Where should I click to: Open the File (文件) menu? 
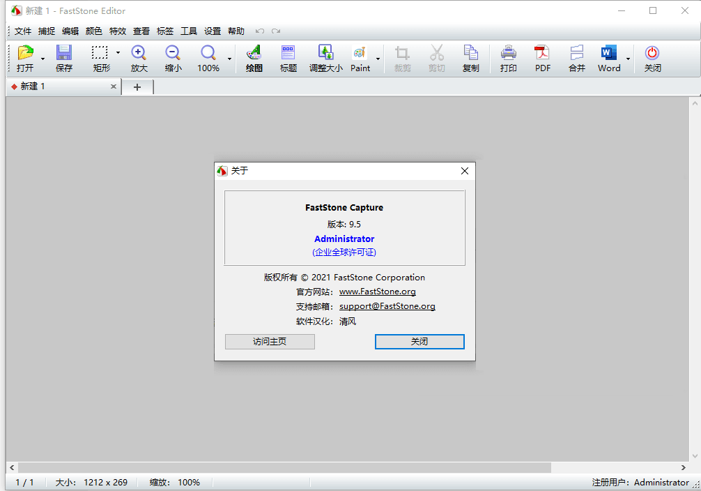[23, 31]
